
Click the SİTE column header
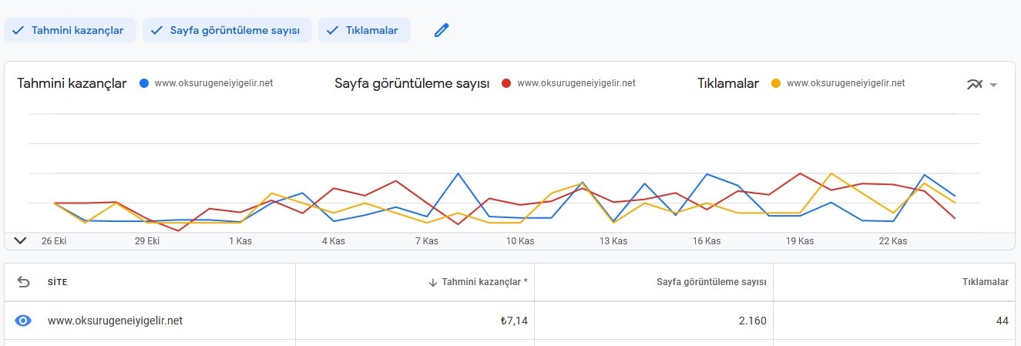58,282
